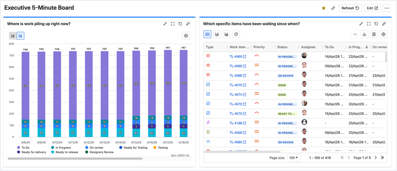Open column manager icon in the table toolbar
397x171 pixels.
[374, 35]
